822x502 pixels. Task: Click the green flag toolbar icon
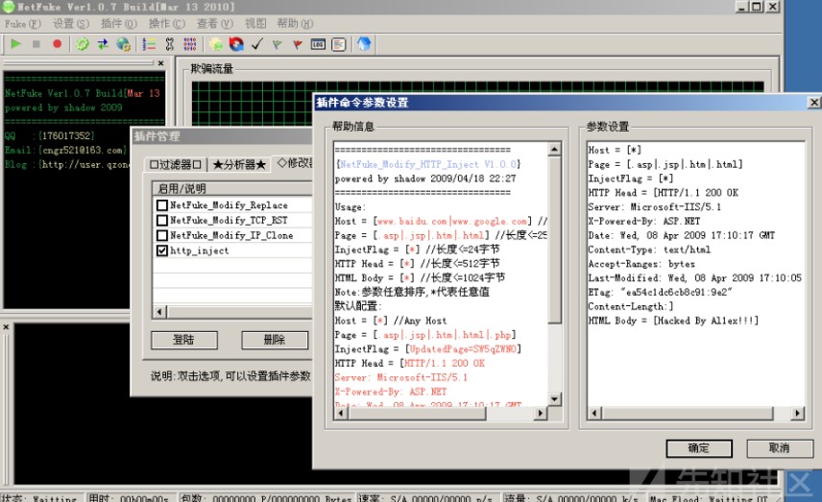coord(278,44)
